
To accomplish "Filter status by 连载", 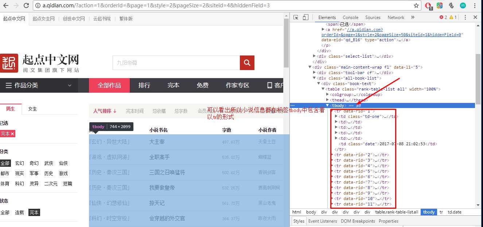I will click(x=19, y=212).
